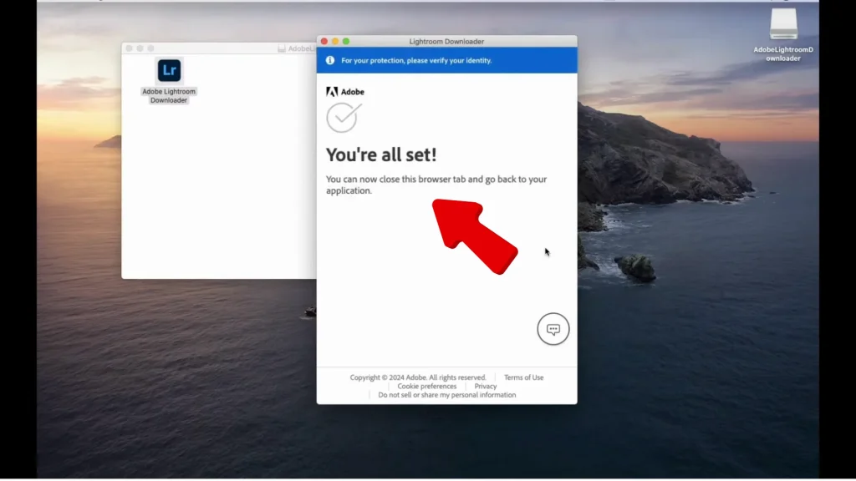
Task: Click the "You're all set!" heading
Action: pos(381,154)
